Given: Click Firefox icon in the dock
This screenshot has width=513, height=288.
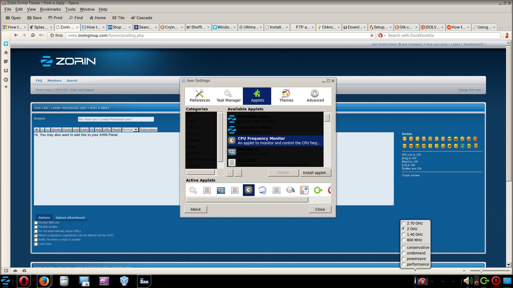Looking at the screenshot, I should click(44, 281).
